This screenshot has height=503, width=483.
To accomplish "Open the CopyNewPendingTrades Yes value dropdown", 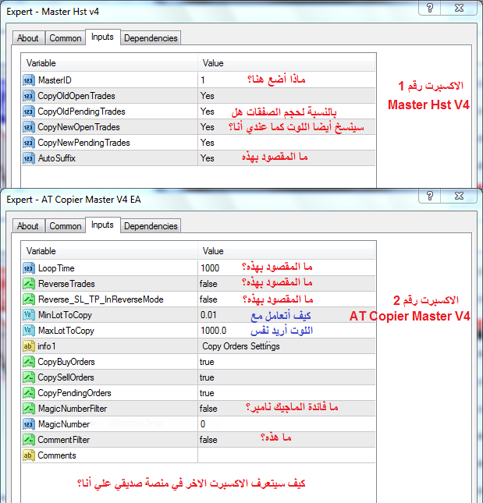I will (207, 143).
